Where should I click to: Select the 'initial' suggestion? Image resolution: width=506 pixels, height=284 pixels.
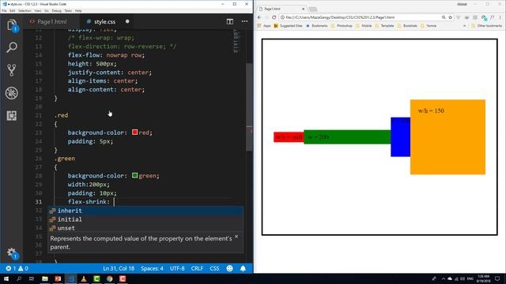point(145,219)
